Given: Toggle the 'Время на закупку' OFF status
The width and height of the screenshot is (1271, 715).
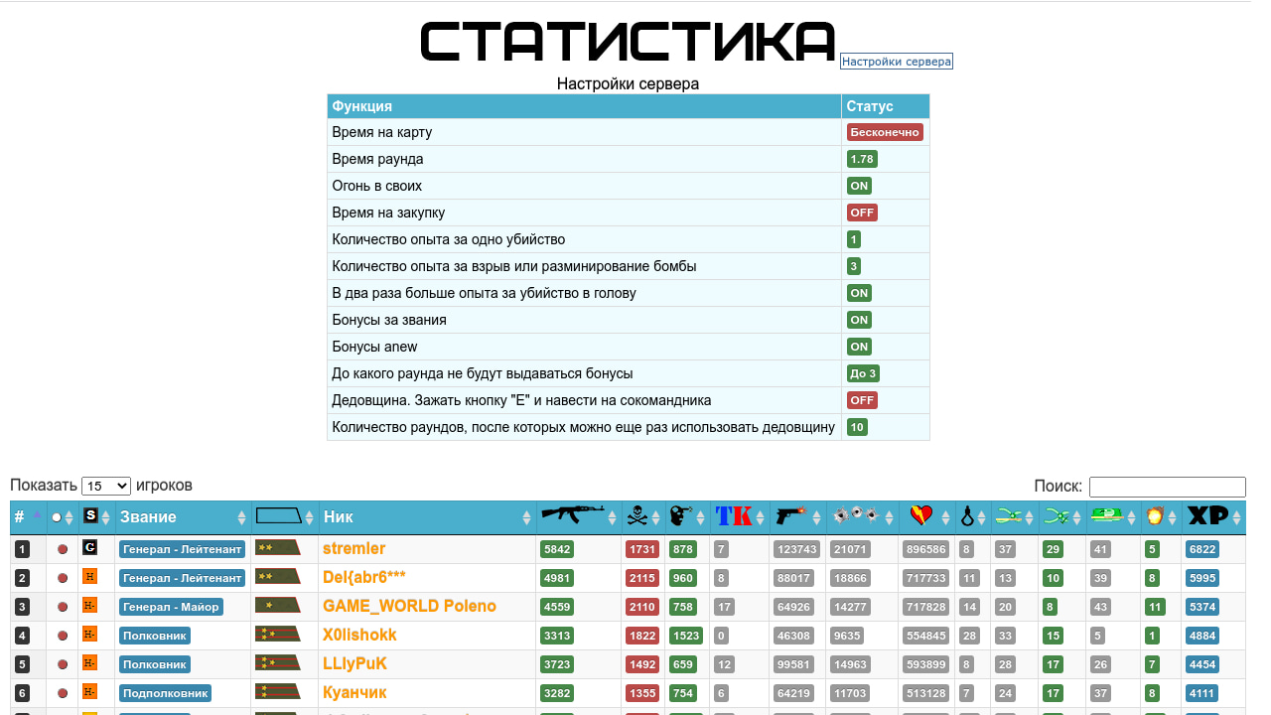Looking at the screenshot, I should [x=862, y=212].
